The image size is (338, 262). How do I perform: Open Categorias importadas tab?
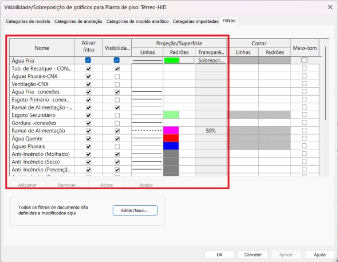pos(195,21)
